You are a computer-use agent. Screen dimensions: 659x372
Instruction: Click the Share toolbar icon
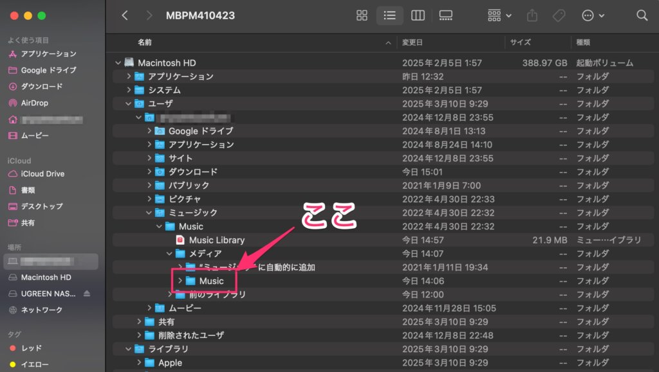pyautogui.click(x=532, y=15)
